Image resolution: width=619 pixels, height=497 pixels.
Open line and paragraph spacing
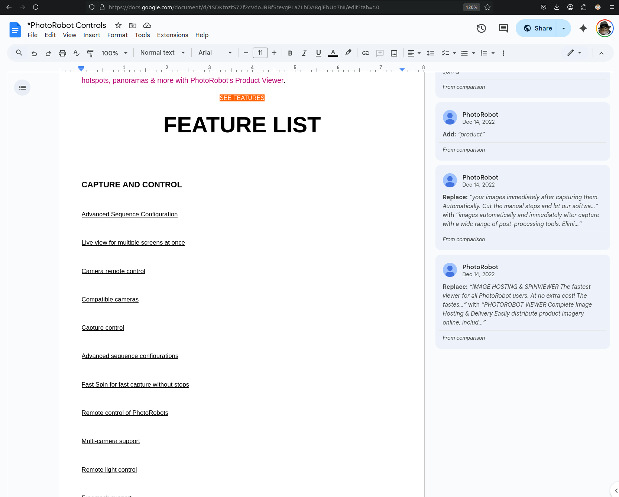(430, 53)
